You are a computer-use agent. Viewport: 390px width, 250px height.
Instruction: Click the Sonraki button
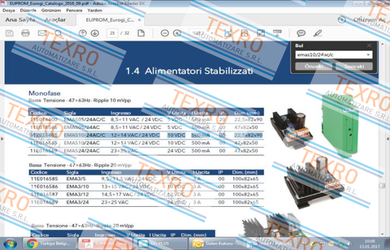tap(354, 66)
